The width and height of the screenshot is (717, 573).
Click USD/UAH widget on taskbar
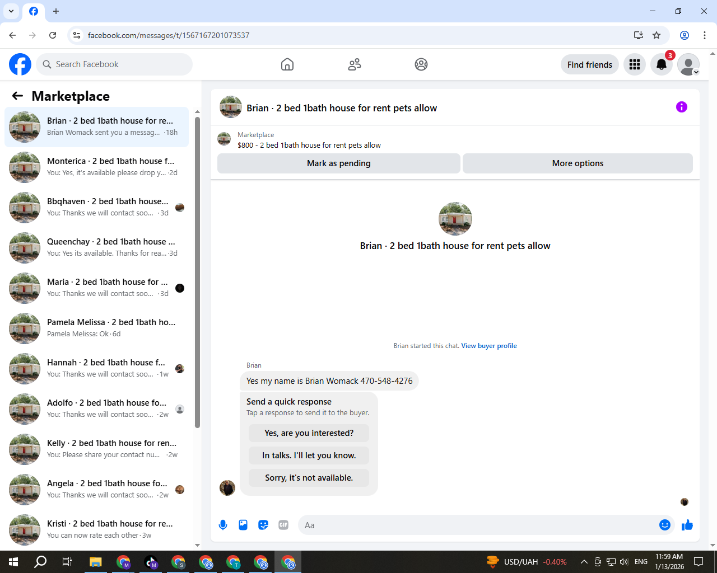click(527, 562)
